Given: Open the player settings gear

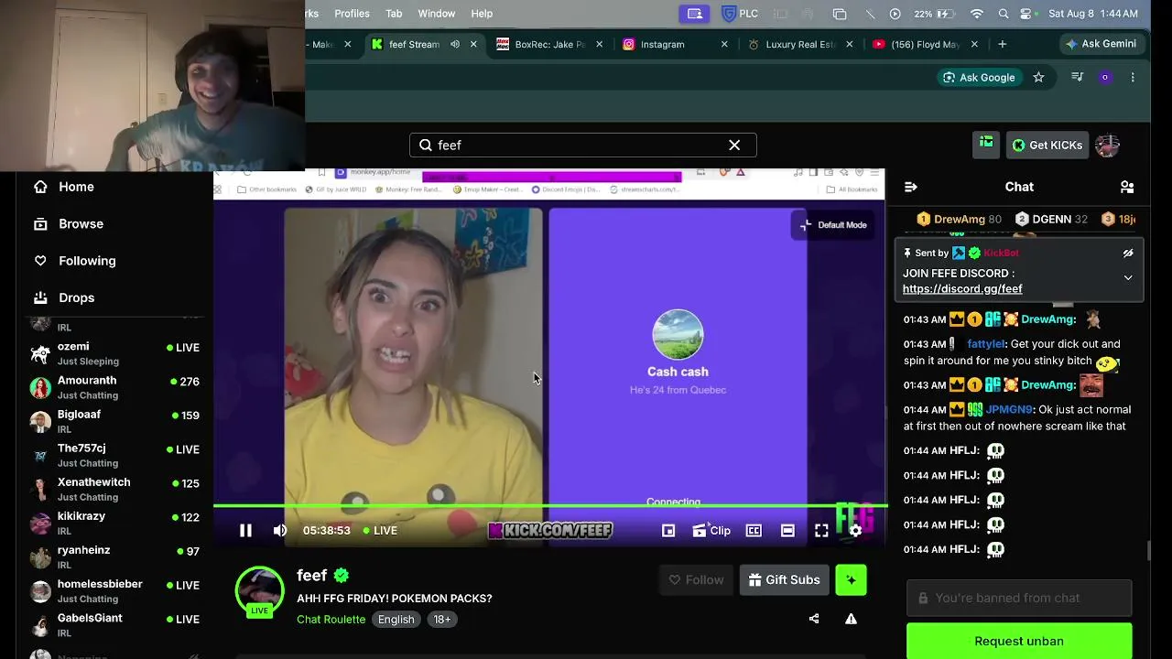Looking at the screenshot, I should (855, 531).
